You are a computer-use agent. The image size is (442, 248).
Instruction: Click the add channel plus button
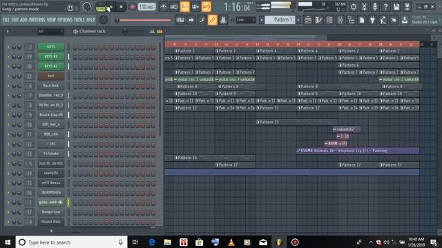pyautogui.click(x=51, y=231)
